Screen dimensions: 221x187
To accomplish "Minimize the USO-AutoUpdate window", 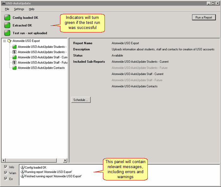I will [209, 3].
